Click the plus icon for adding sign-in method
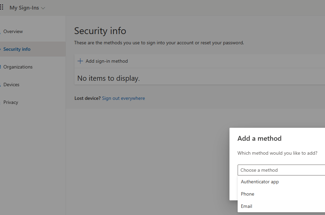The height and width of the screenshot is (215, 325). click(80, 61)
